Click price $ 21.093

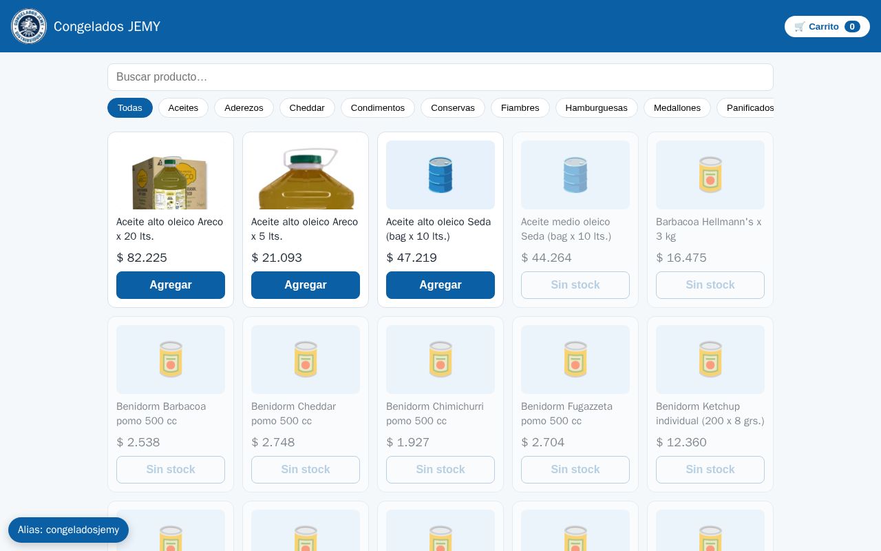277,258
